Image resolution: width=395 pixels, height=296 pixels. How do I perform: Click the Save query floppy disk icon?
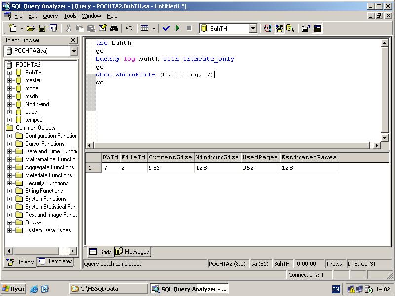pos(42,28)
